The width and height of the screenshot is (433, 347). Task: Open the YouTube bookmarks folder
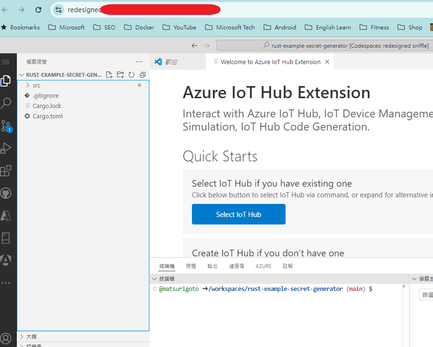tap(179, 27)
